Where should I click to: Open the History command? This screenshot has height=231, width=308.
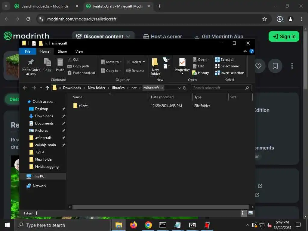click(x=201, y=73)
